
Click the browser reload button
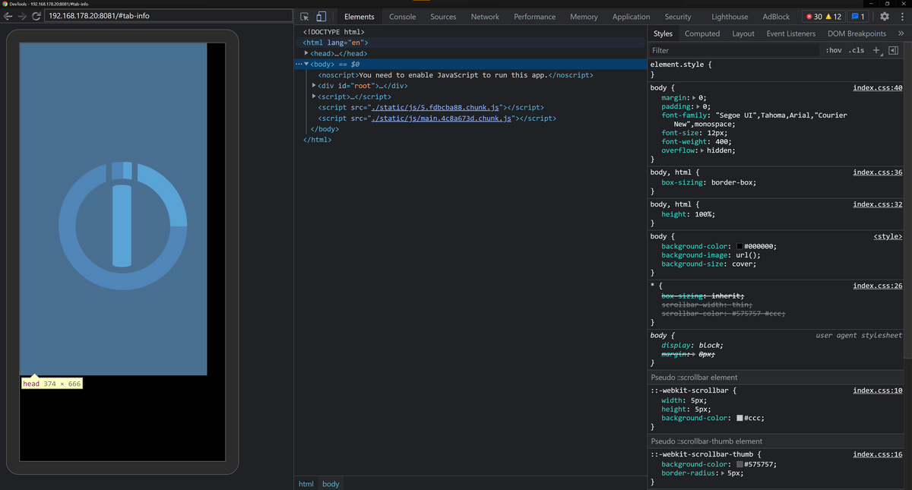pos(36,16)
